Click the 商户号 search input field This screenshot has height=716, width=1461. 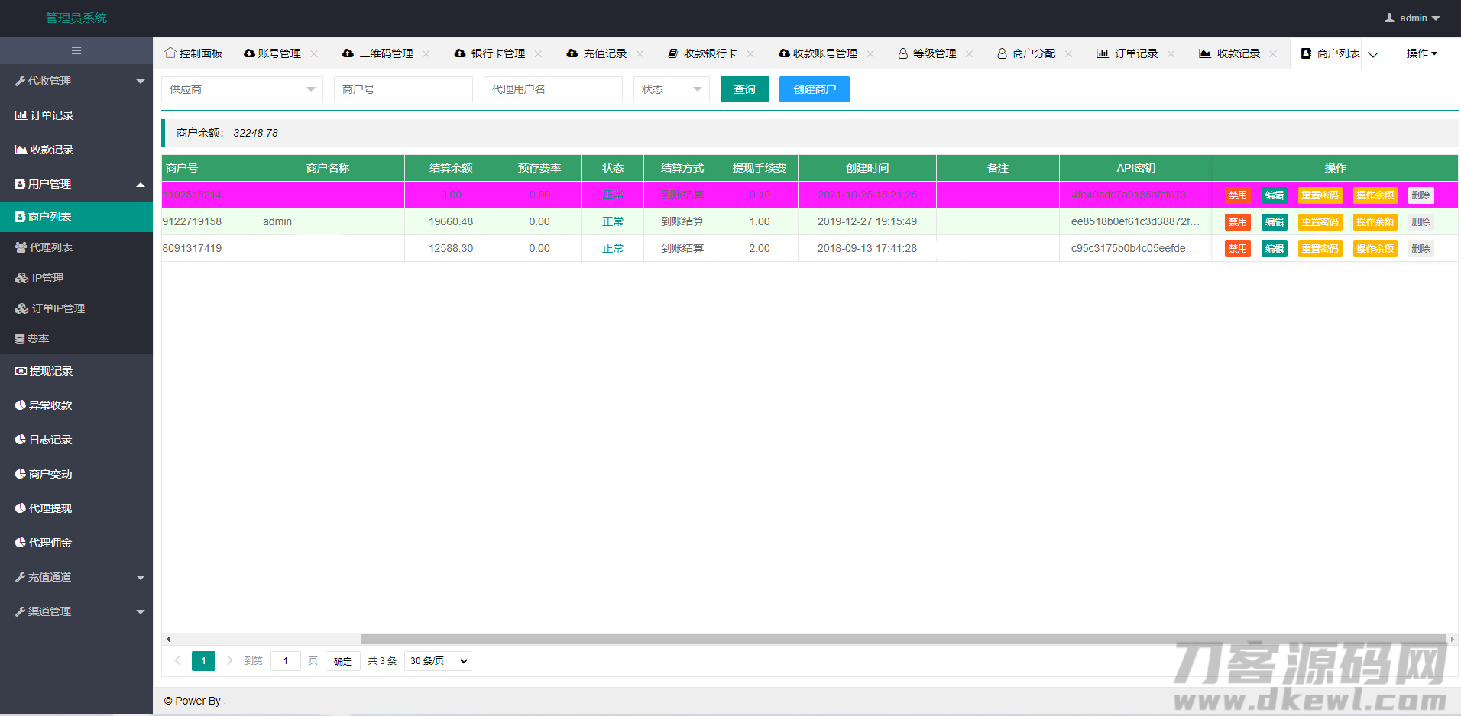403,89
